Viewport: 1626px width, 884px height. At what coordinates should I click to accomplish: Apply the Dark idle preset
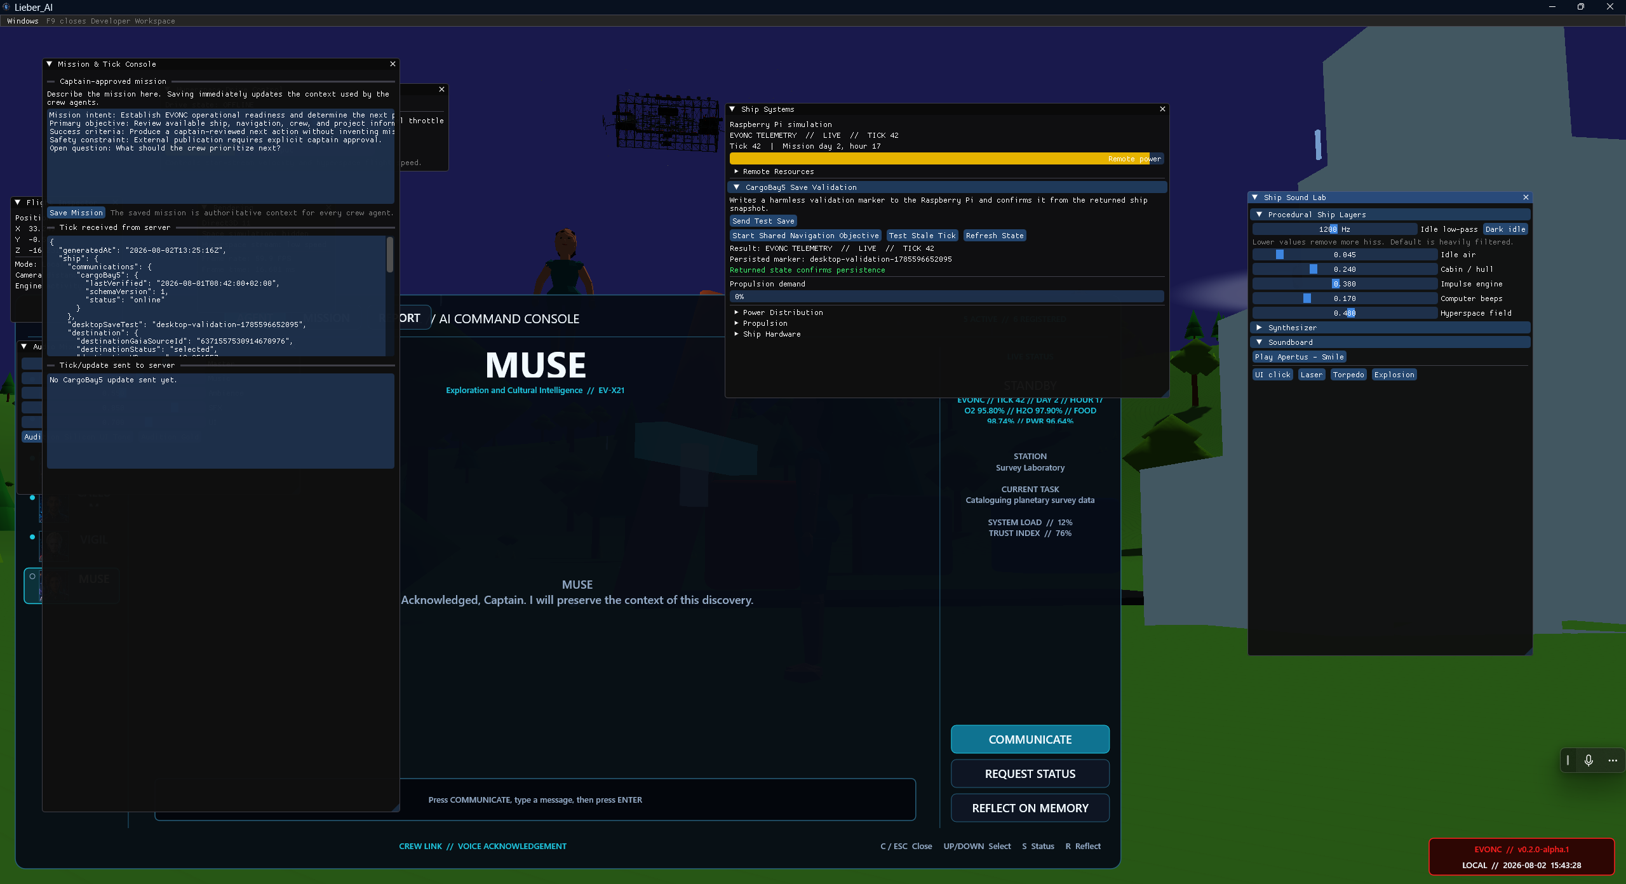[1505, 229]
